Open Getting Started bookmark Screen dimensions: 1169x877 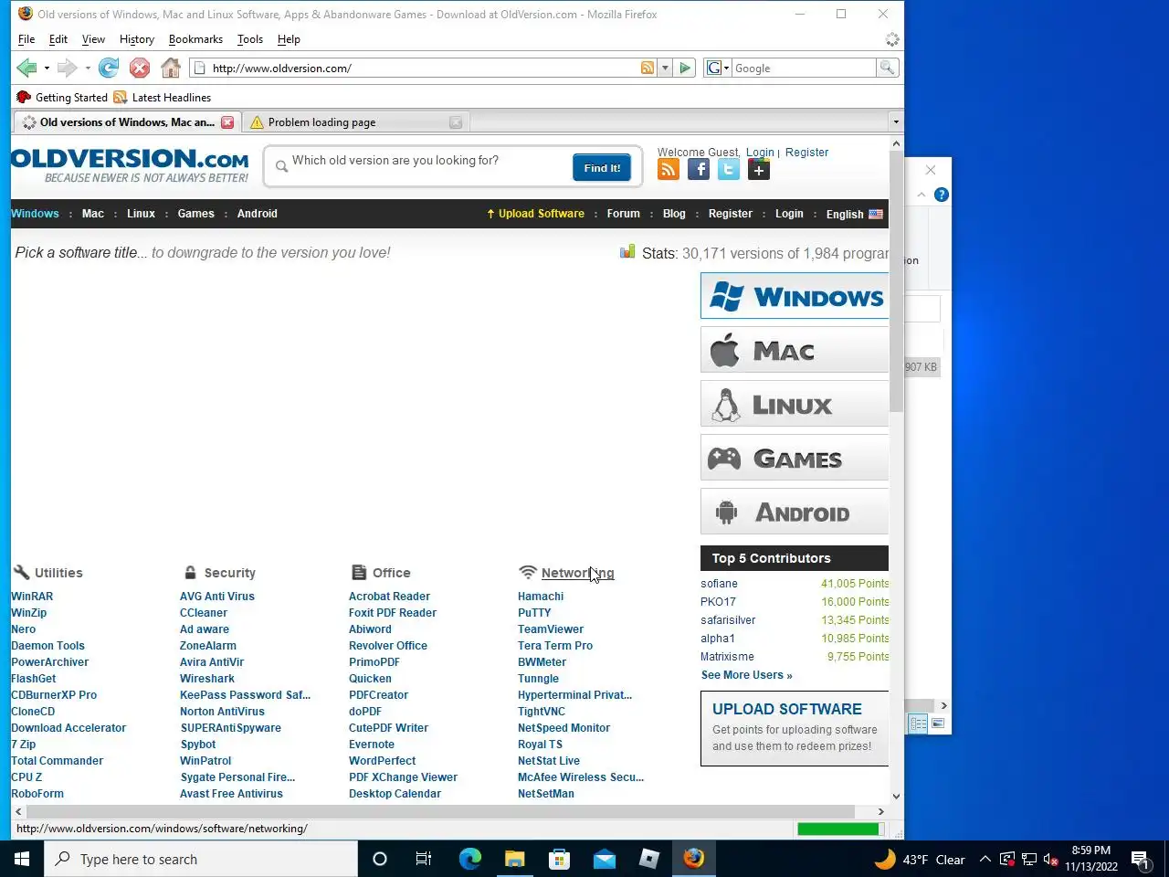click(62, 98)
